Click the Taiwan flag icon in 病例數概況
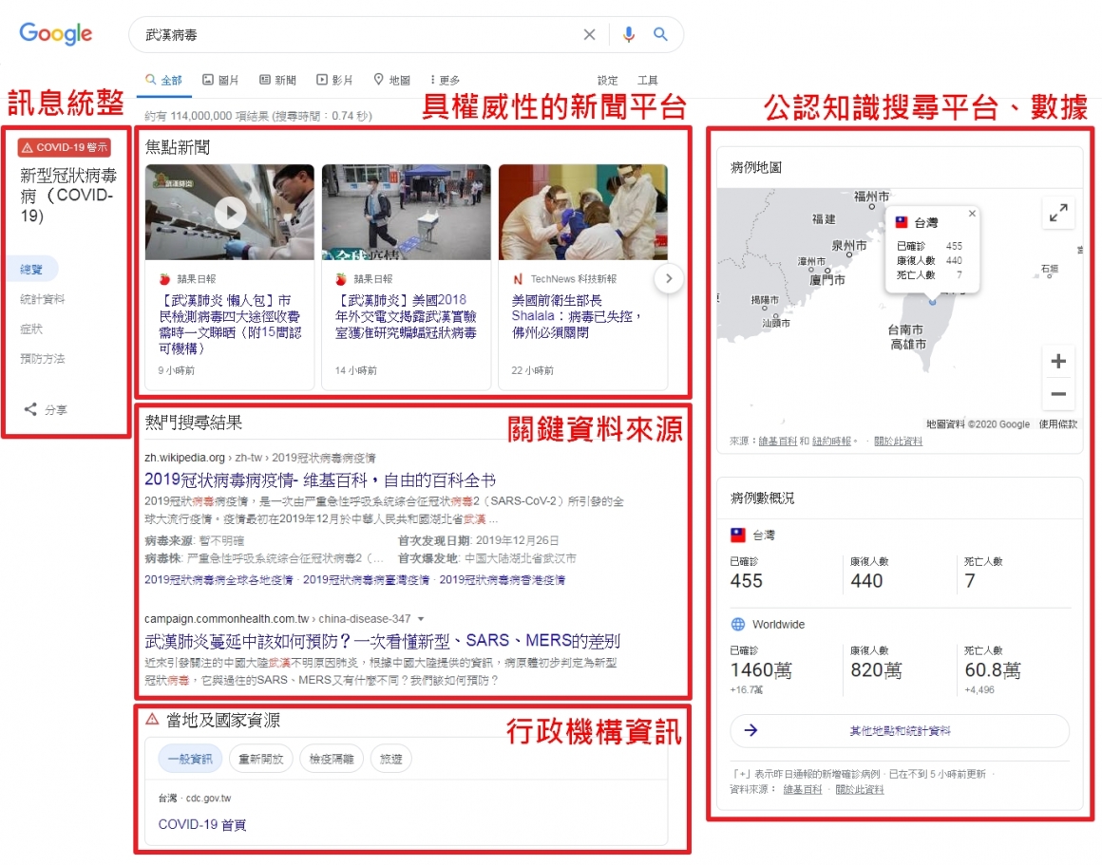 click(738, 536)
